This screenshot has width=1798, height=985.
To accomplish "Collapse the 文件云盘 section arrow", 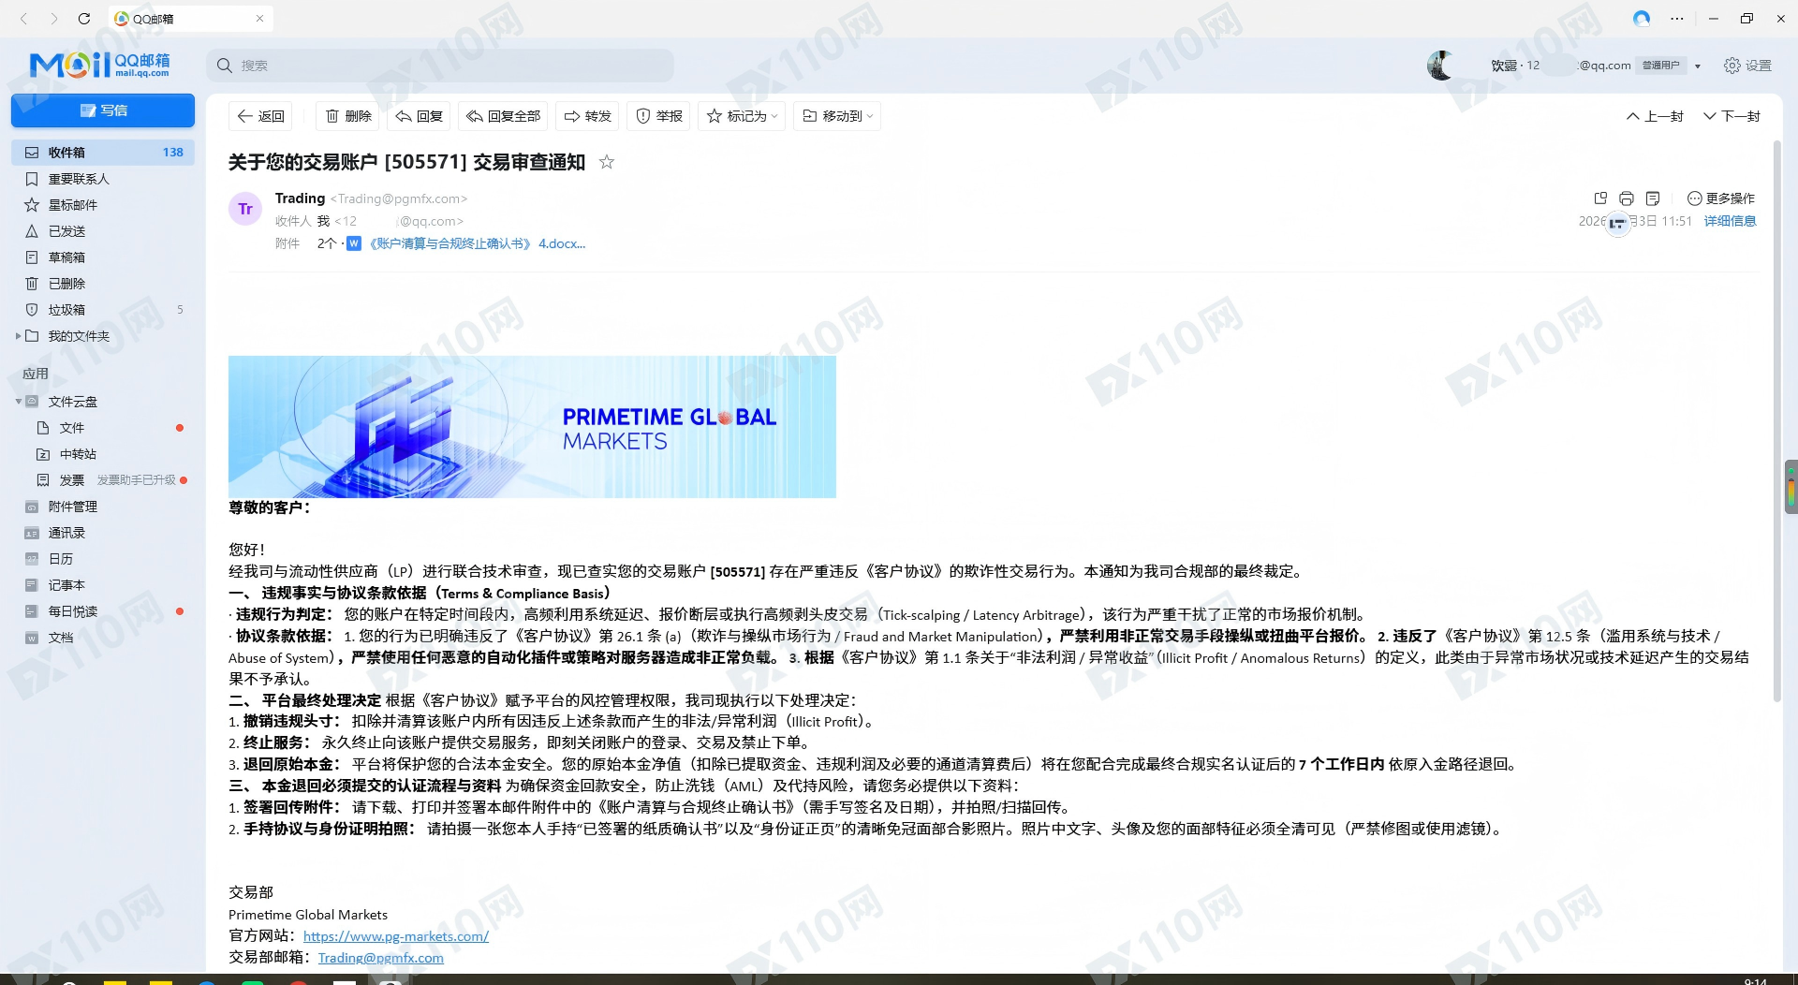I will point(18,402).
